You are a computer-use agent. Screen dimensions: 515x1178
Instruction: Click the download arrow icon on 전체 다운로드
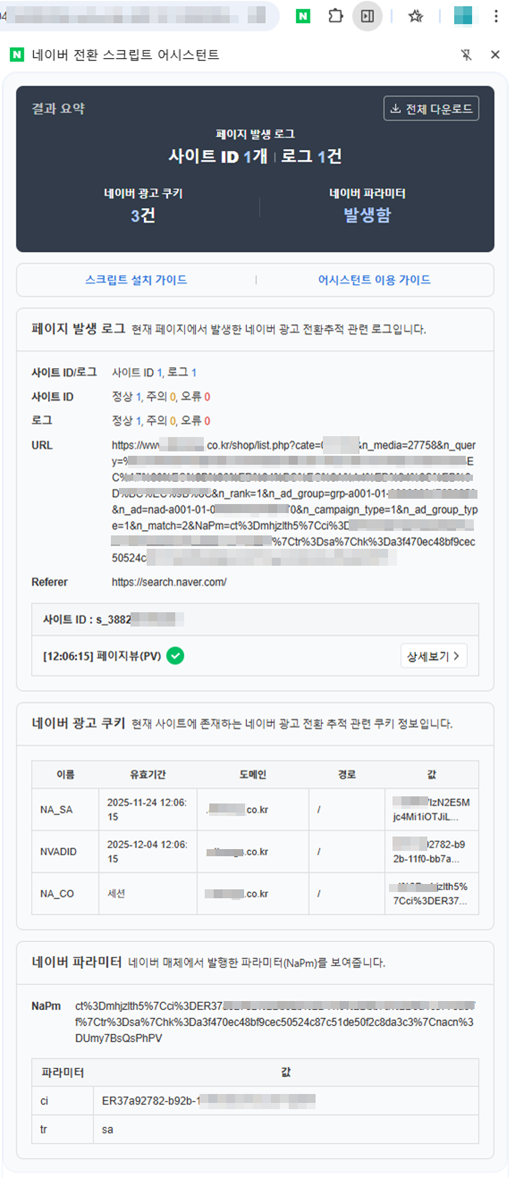pos(395,108)
